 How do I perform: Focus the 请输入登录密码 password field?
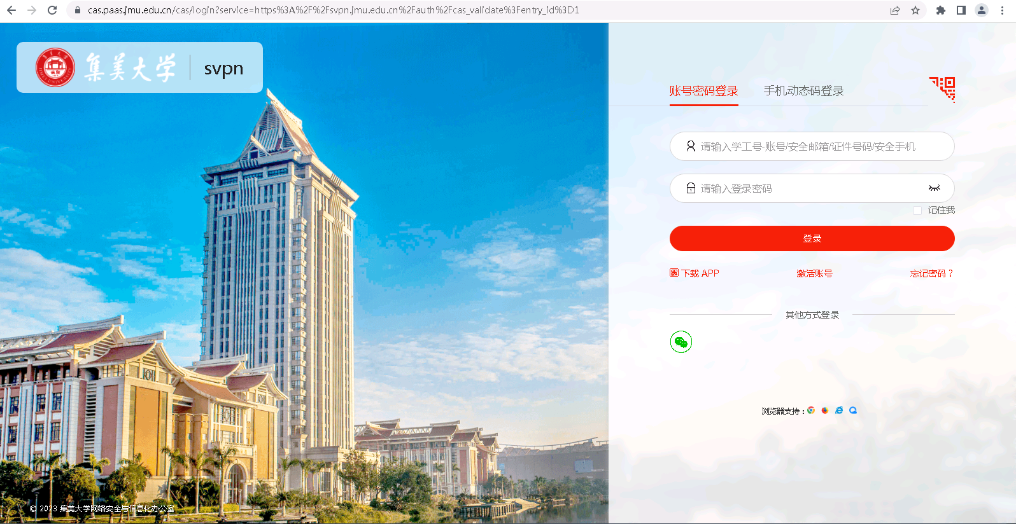812,188
